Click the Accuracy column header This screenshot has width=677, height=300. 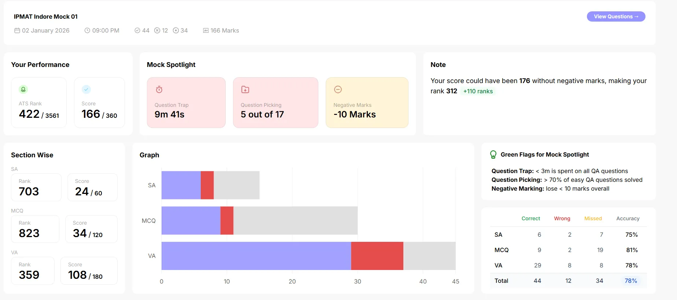(628, 218)
